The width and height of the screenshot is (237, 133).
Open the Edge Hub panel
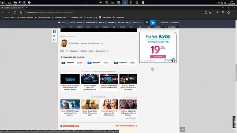(x=217, y=12)
